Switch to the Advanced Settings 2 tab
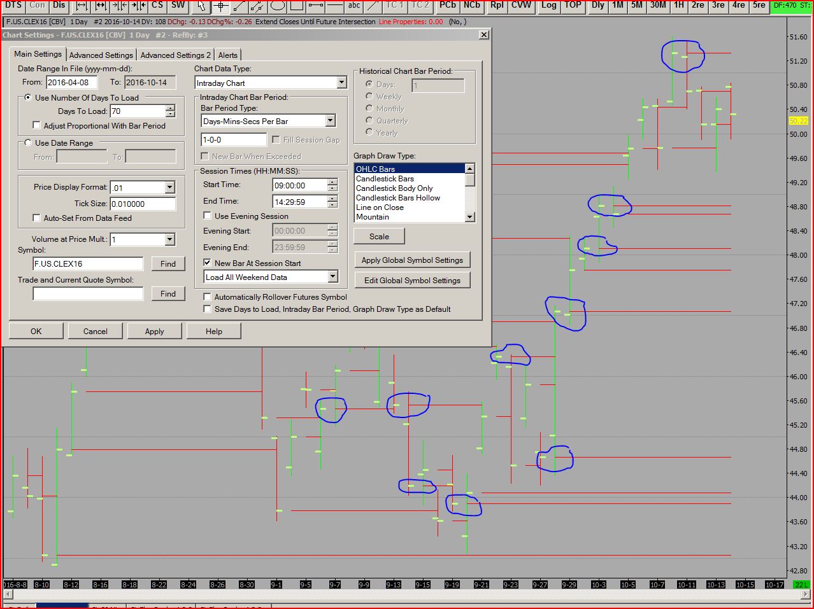 coord(175,55)
